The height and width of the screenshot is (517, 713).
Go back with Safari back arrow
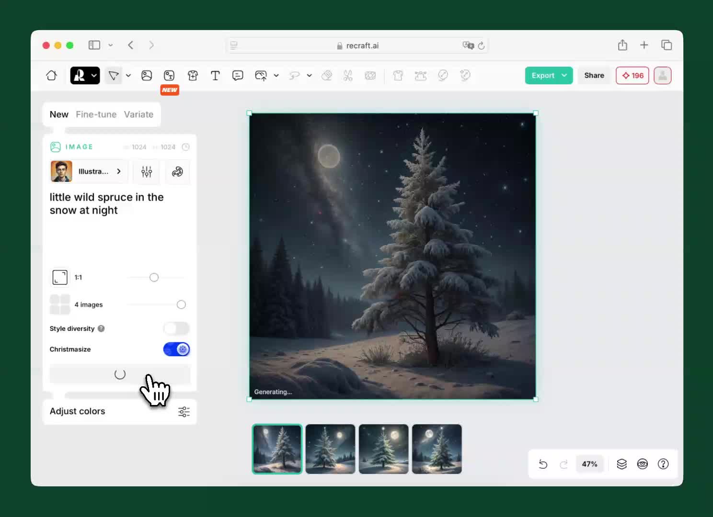coord(130,45)
